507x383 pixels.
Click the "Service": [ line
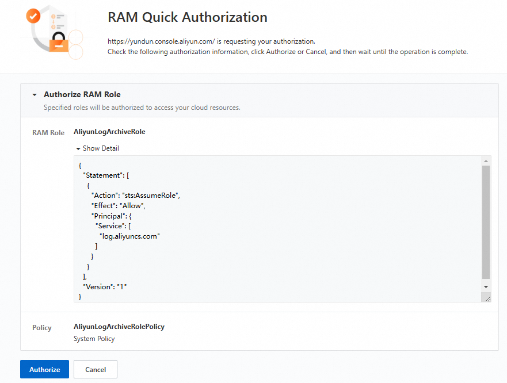113,226
